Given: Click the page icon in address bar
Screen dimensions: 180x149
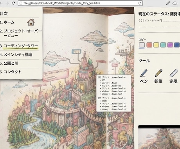Looking at the screenshot, I should click(x=21, y=3).
